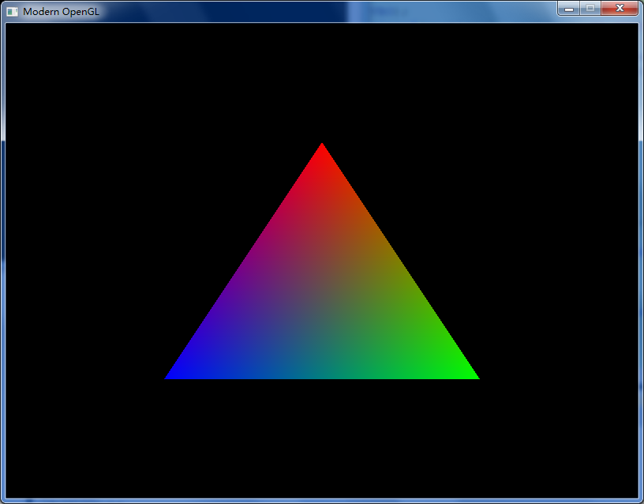Click the Modern OpenGL window icon
Image resolution: width=644 pixels, height=504 pixels.
13,12
